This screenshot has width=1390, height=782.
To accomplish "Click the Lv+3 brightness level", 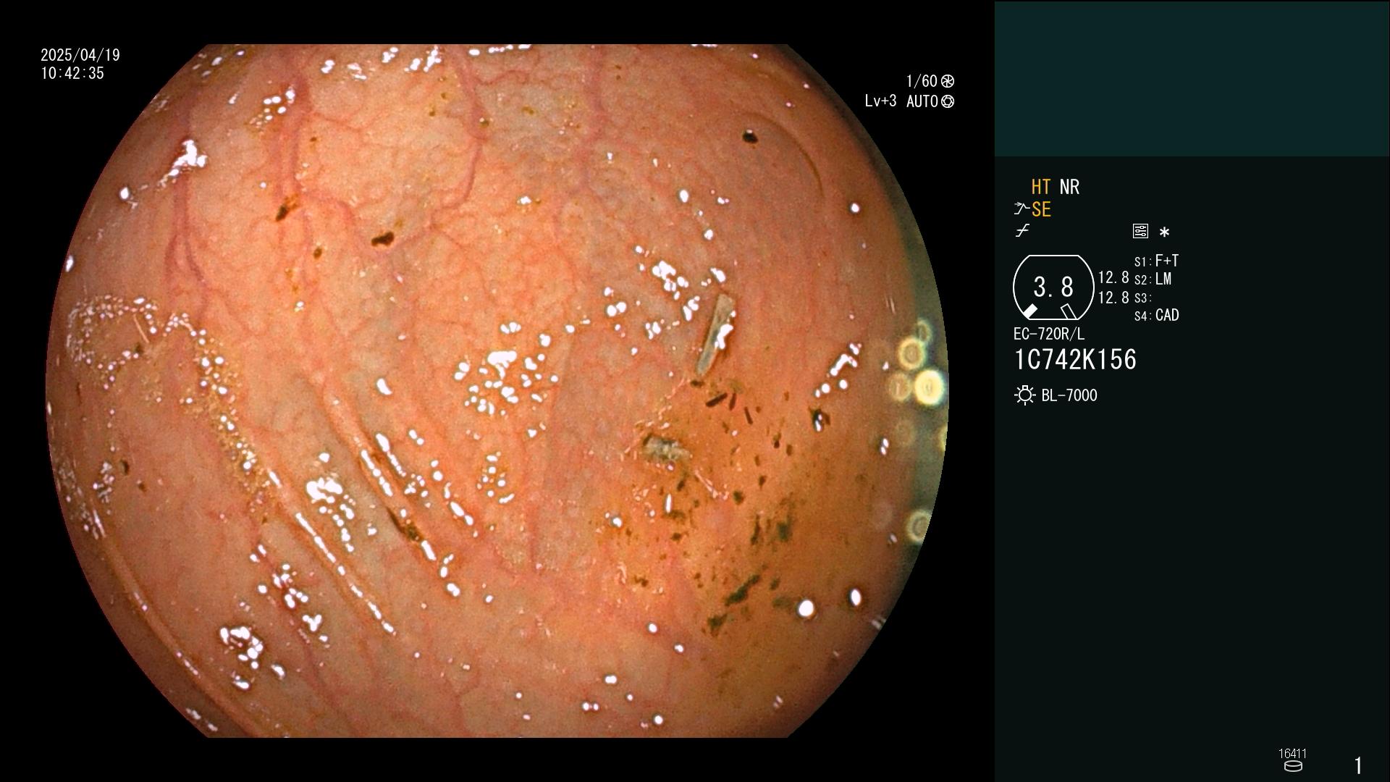I will [880, 101].
